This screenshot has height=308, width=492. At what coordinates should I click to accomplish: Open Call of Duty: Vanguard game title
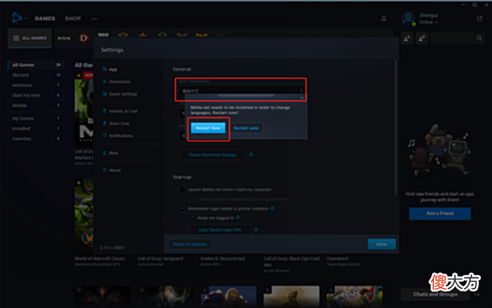160,258
